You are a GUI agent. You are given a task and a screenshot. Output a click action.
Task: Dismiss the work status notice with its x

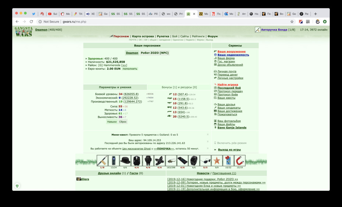pyautogui.click(x=208, y=148)
